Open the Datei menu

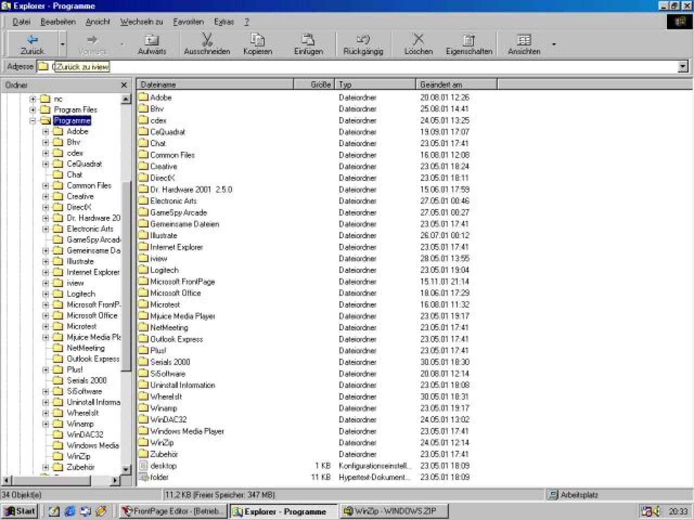[21, 22]
